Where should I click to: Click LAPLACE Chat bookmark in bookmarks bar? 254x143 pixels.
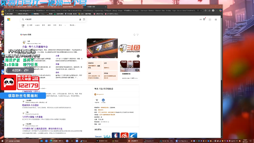98,14
